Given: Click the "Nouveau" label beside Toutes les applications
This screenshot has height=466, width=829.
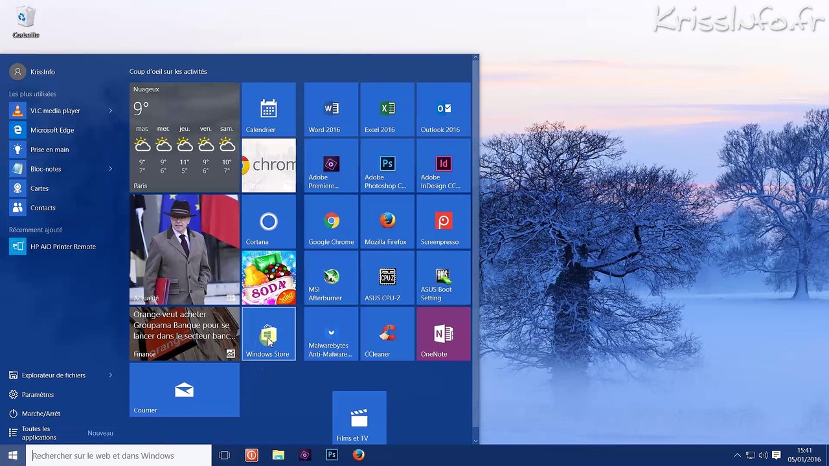Looking at the screenshot, I should click(100, 433).
